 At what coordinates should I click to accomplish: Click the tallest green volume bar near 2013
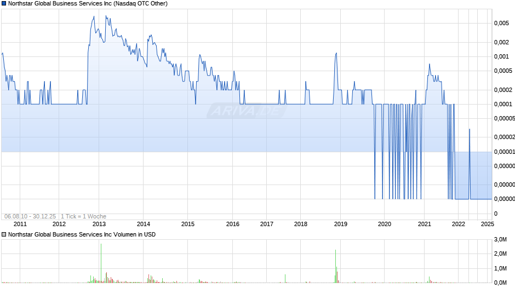click(x=101, y=263)
